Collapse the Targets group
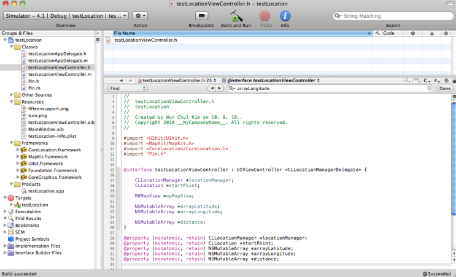The image size is (456, 277). click(x=5, y=198)
